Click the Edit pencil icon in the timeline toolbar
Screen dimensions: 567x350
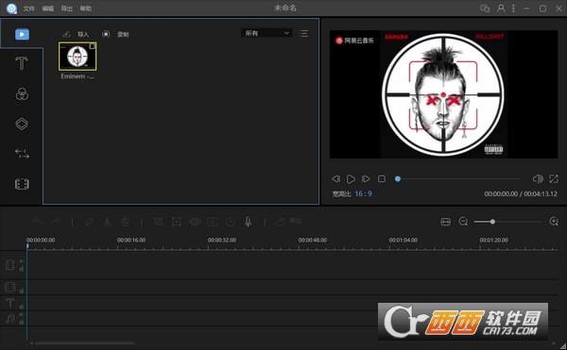(89, 222)
